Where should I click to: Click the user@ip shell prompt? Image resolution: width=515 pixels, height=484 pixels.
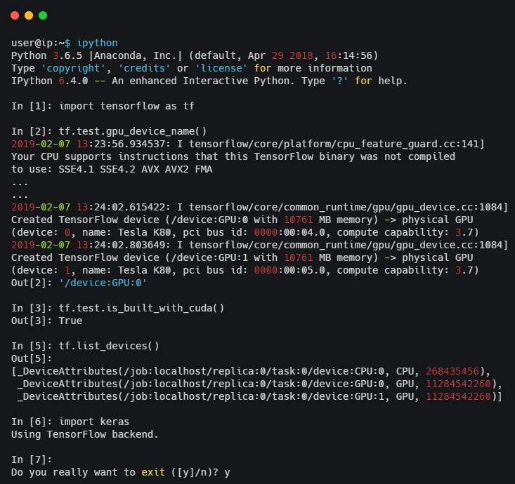pyautogui.click(x=40, y=43)
